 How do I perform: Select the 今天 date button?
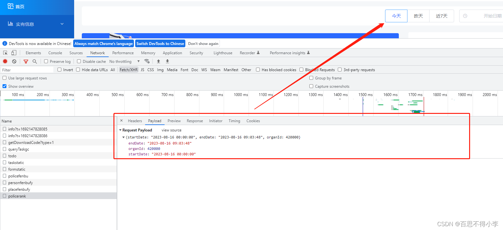click(396, 16)
